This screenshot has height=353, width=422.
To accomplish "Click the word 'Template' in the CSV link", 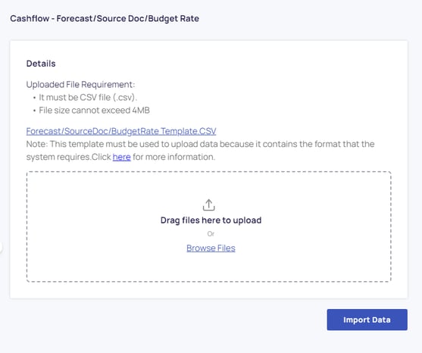I will (179, 131).
